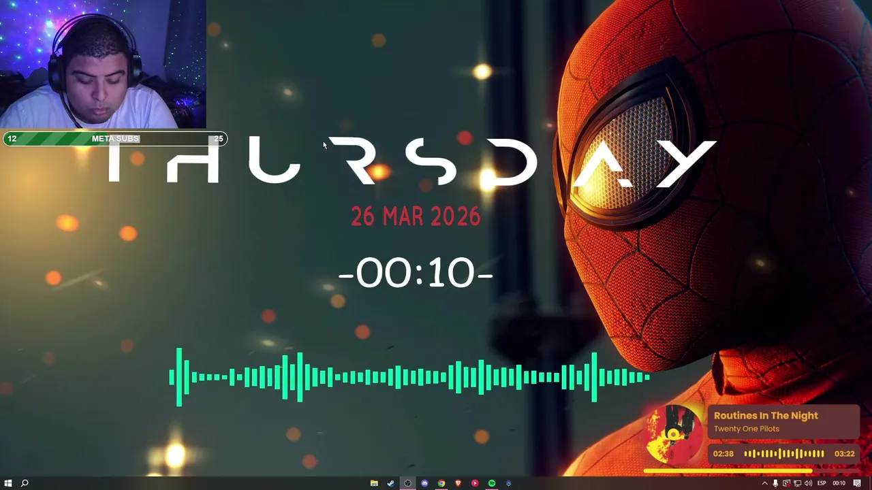
Task: Click the webcam overlay feed
Action: [103, 65]
